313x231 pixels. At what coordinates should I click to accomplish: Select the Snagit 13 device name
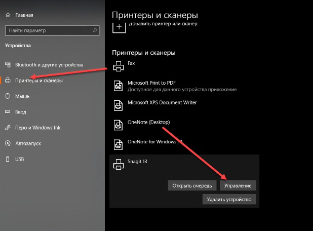pyautogui.click(x=137, y=162)
